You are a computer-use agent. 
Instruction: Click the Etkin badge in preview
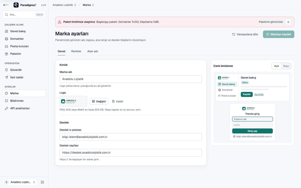pyautogui.click(x=245, y=82)
